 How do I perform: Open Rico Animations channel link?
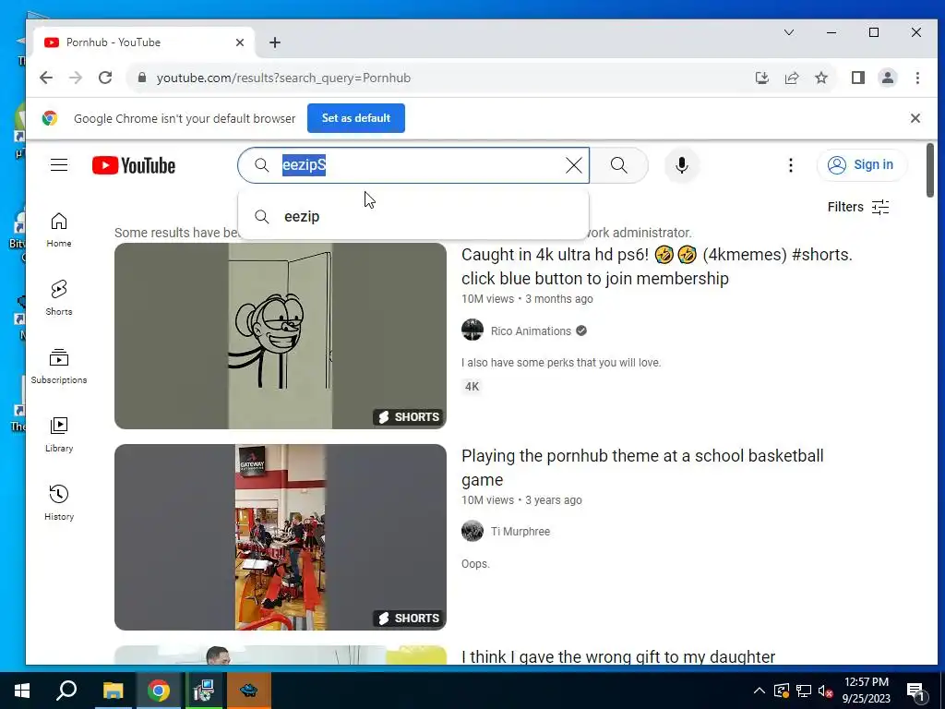click(x=531, y=331)
